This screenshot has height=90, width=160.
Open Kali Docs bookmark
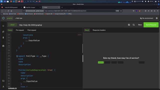point(20,14)
